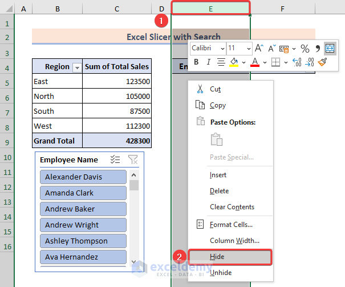Open Format Cells dialog from menu
This screenshot has height=287, width=345.
coord(230,225)
